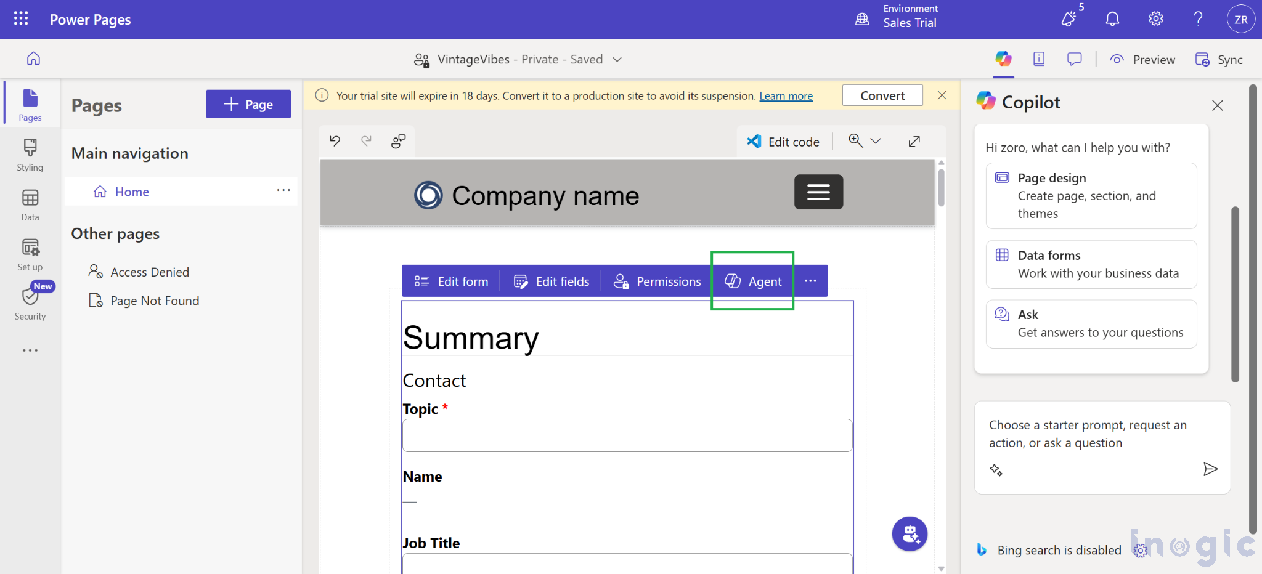Open the zoom level dropdown

coord(875,142)
